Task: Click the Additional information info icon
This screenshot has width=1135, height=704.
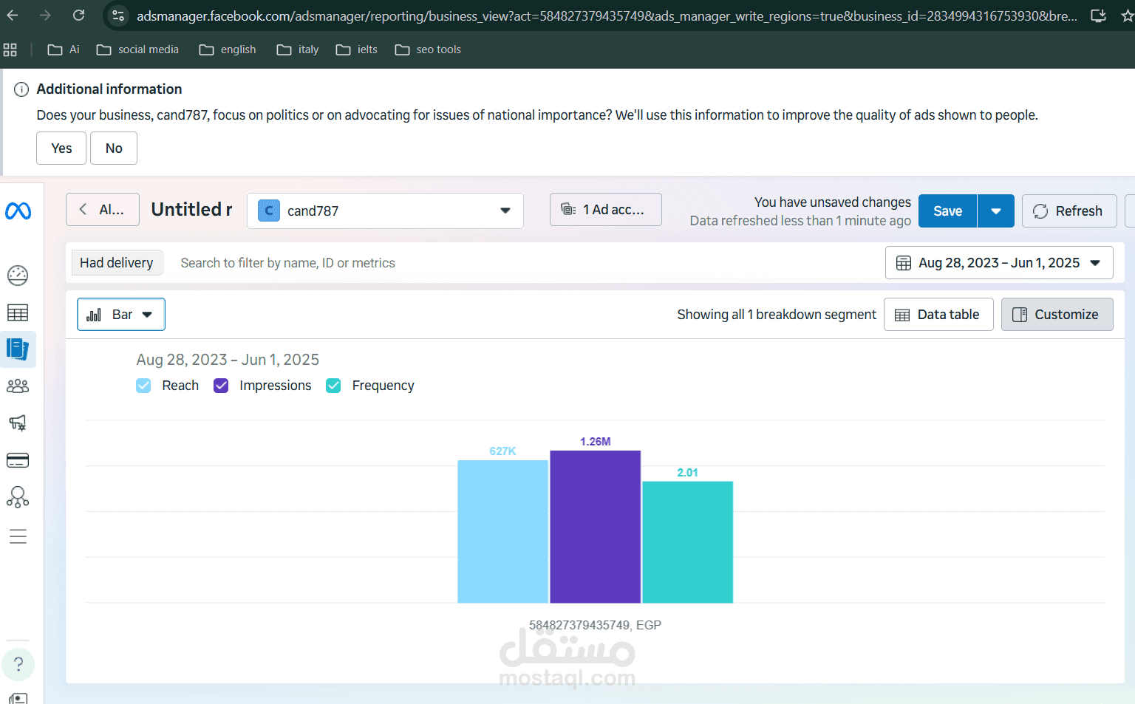Action: tap(21, 89)
